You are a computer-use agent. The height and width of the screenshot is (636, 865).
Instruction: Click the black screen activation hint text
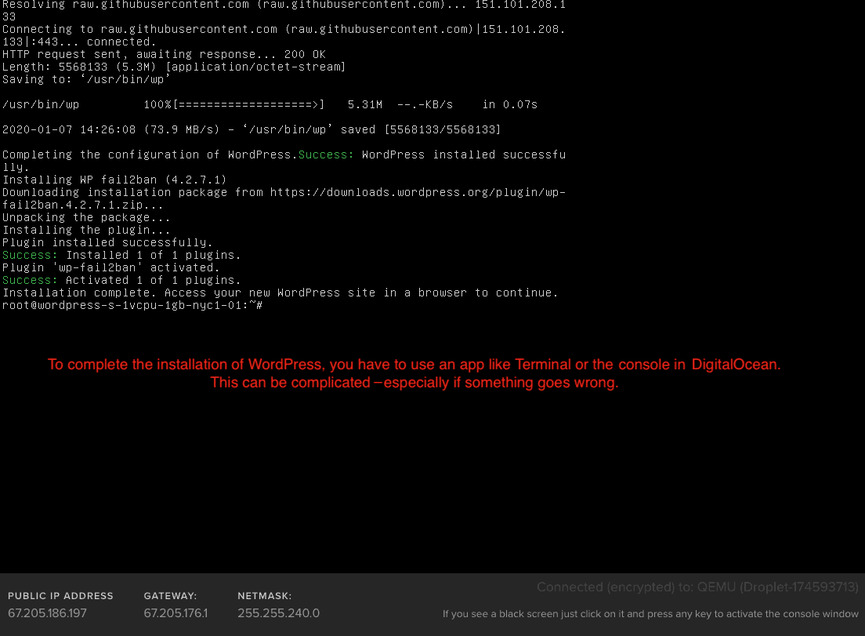coord(650,614)
